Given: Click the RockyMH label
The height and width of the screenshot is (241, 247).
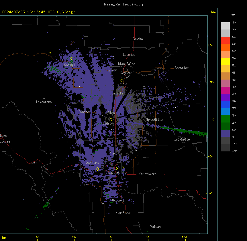Looking at the screenshot, I should (70, 65).
